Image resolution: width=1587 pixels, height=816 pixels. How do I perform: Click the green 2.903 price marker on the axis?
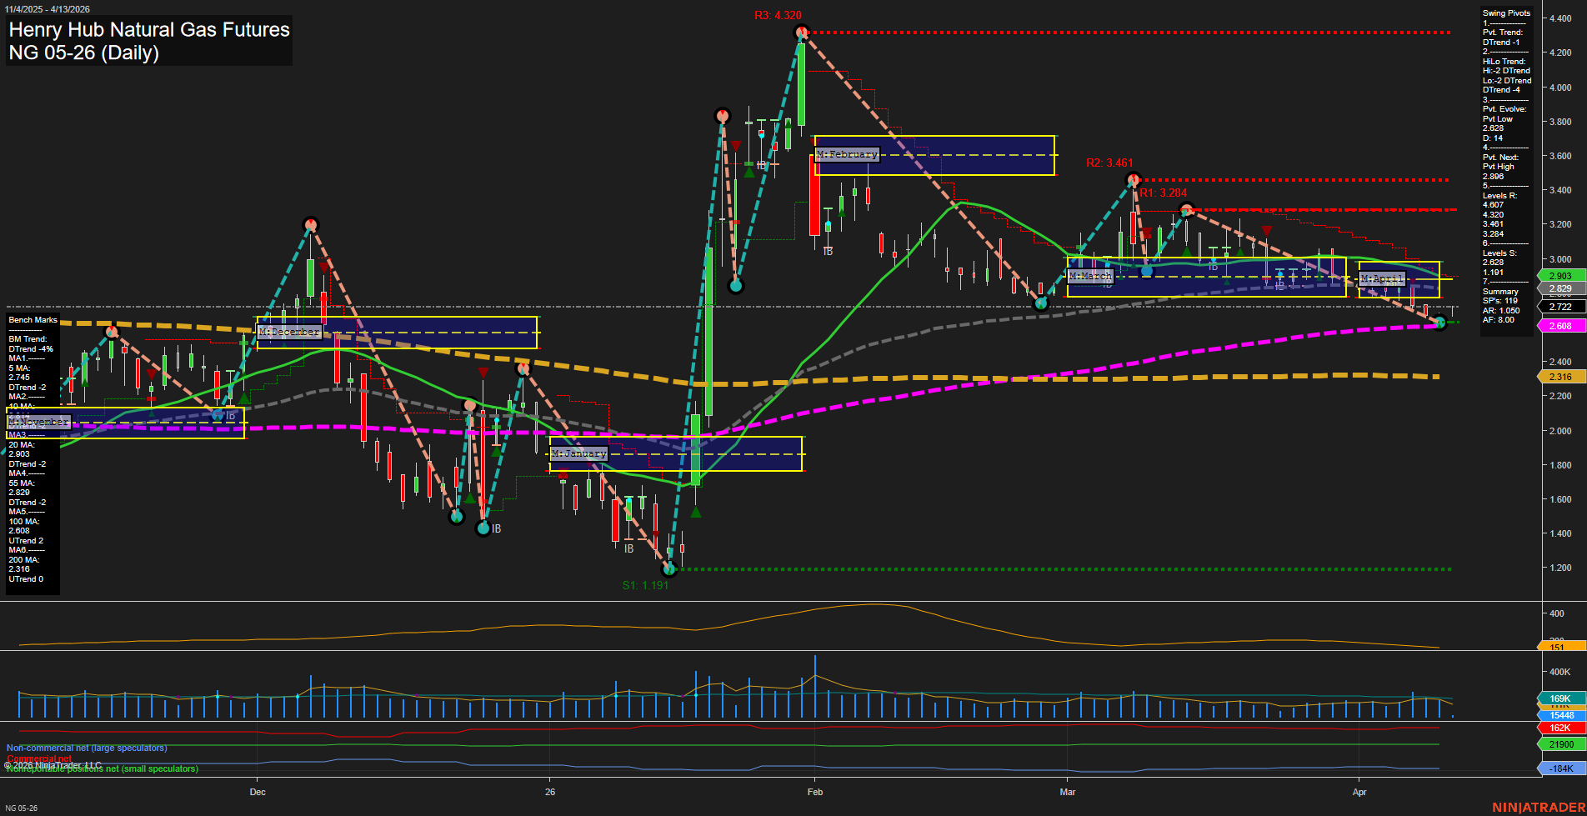point(1559,275)
